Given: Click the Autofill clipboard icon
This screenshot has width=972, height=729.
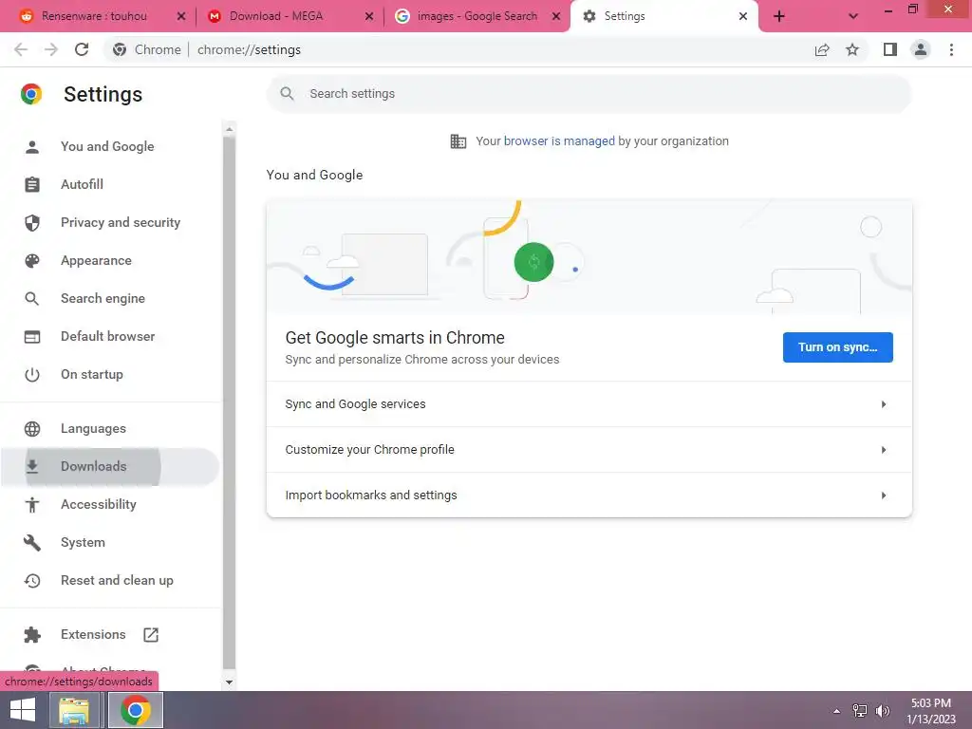Looking at the screenshot, I should click(32, 185).
